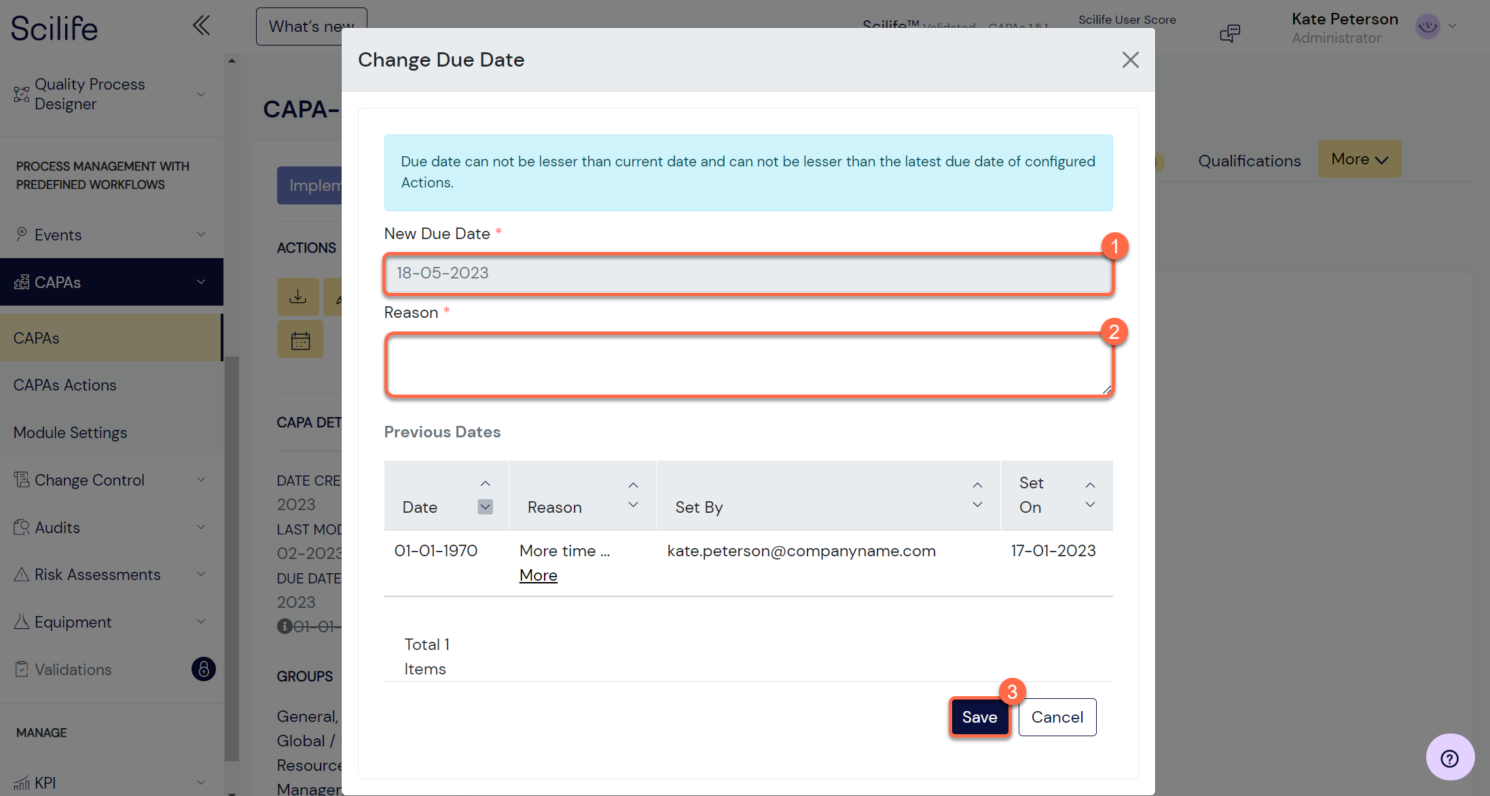Click into the Reason text area
The height and width of the screenshot is (796, 1490).
748,365
